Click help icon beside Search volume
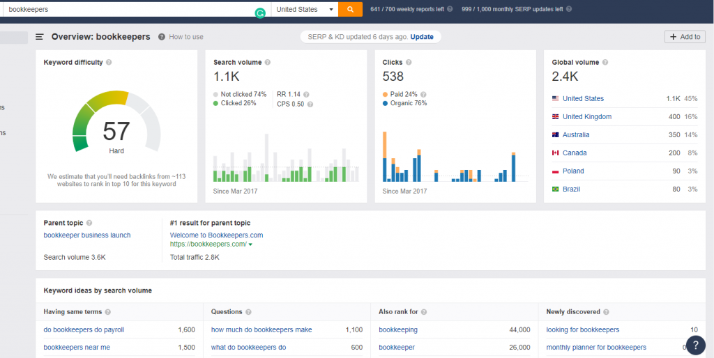Image resolution: width=714 pixels, height=358 pixels. click(267, 62)
